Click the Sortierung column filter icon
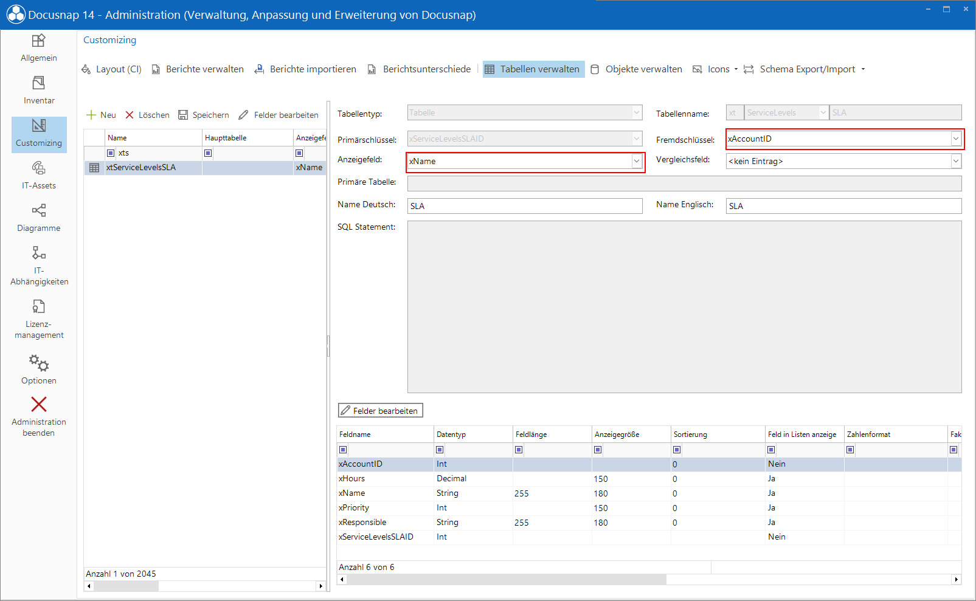 click(677, 450)
